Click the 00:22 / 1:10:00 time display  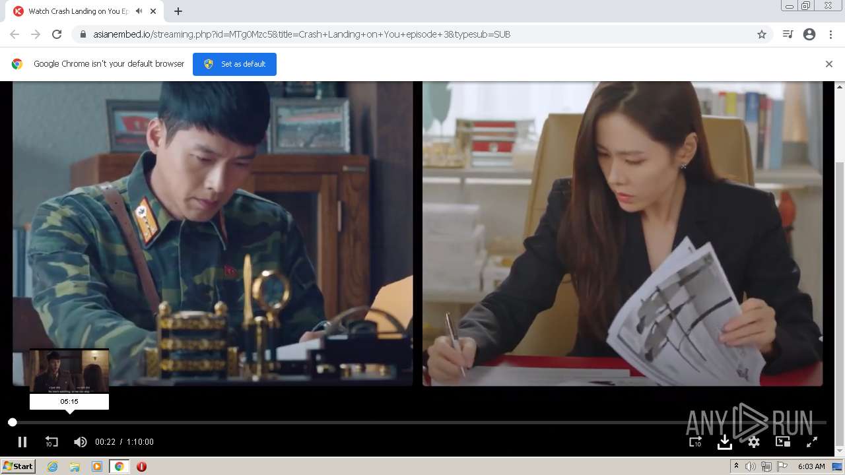(x=124, y=442)
